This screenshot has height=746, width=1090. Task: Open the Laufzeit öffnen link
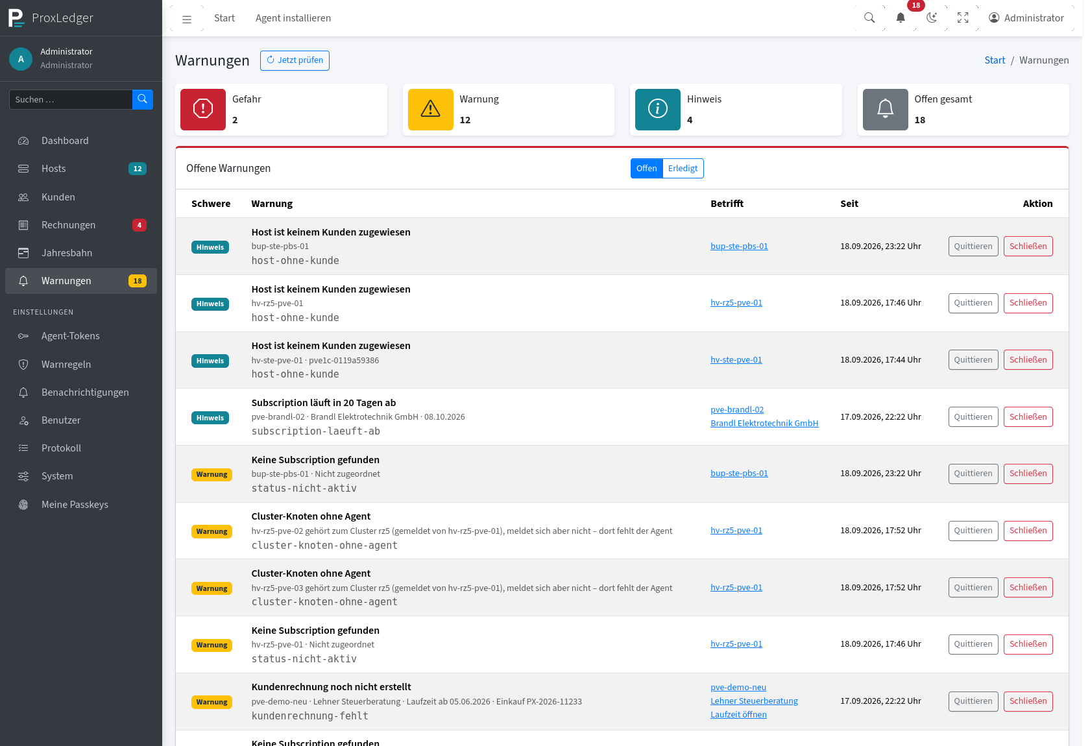click(x=738, y=715)
